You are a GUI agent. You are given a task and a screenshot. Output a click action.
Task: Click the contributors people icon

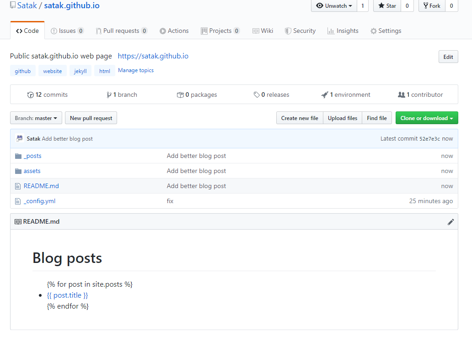[x=401, y=94]
